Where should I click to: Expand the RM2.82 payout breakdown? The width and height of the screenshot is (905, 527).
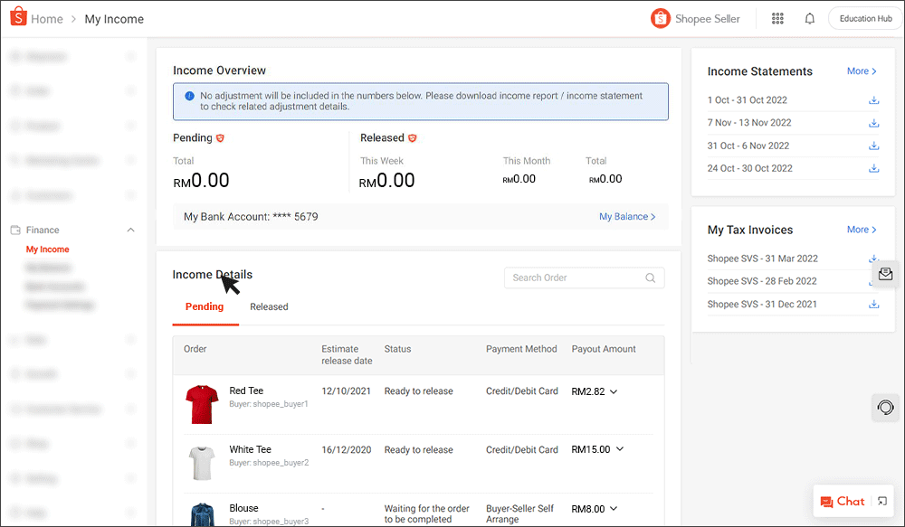point(614,392)
